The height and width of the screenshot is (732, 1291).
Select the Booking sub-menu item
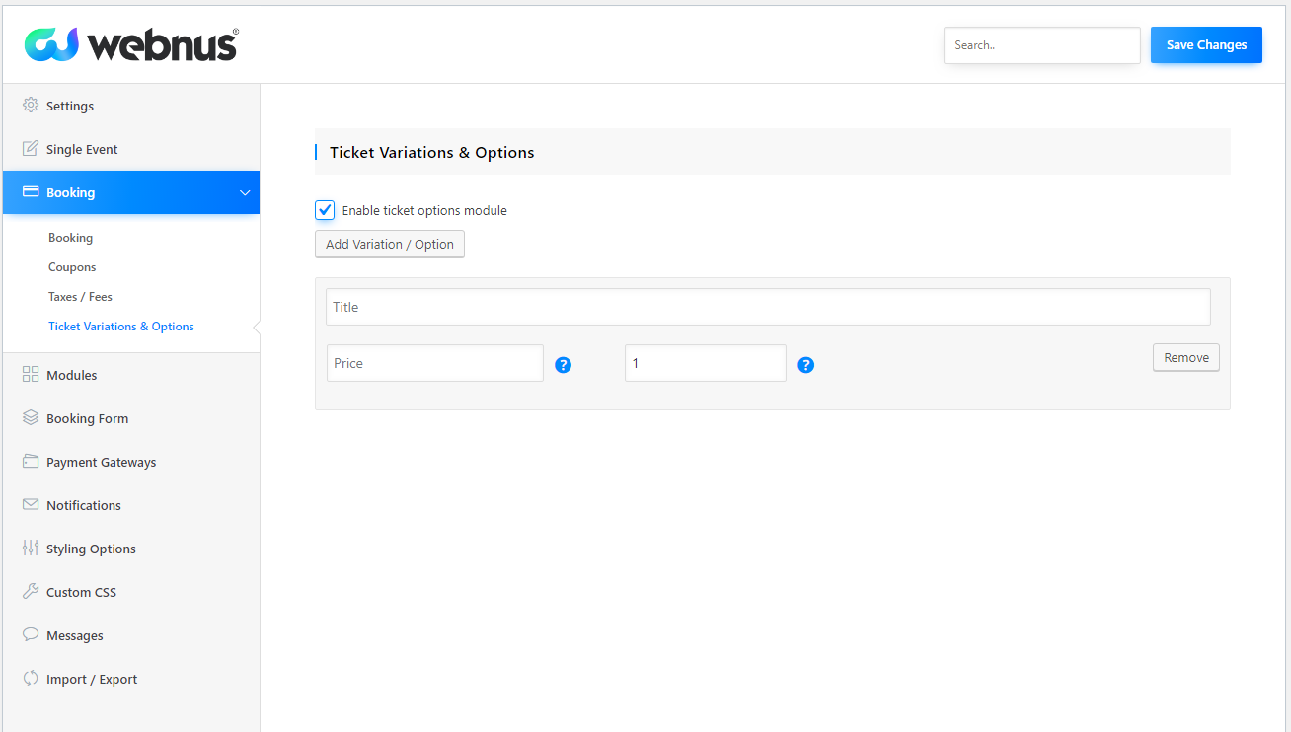[70, 238]
